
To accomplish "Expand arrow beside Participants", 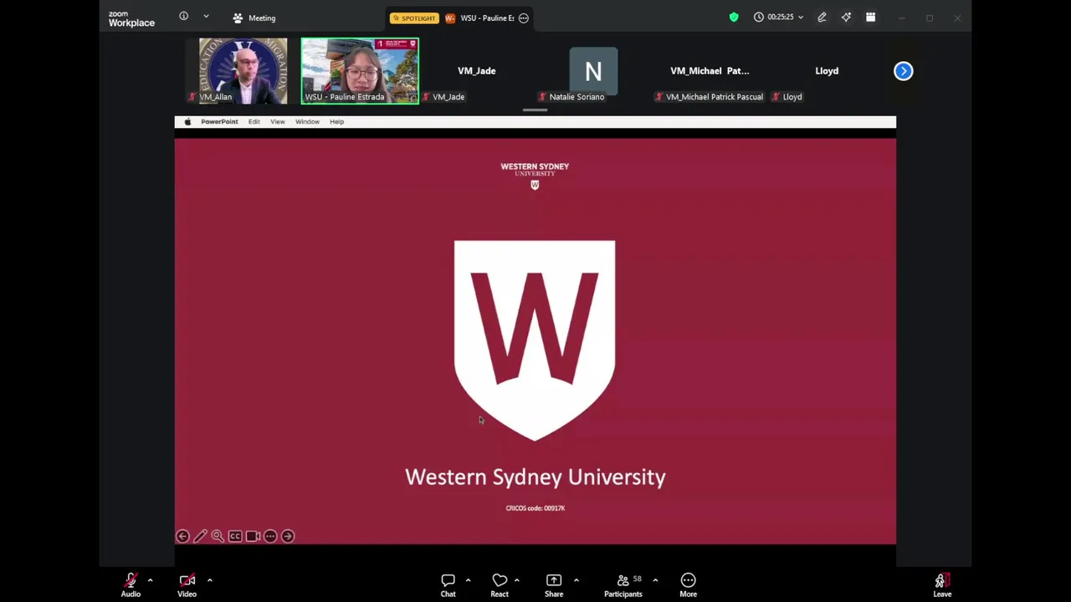I will tap(655, 579).
